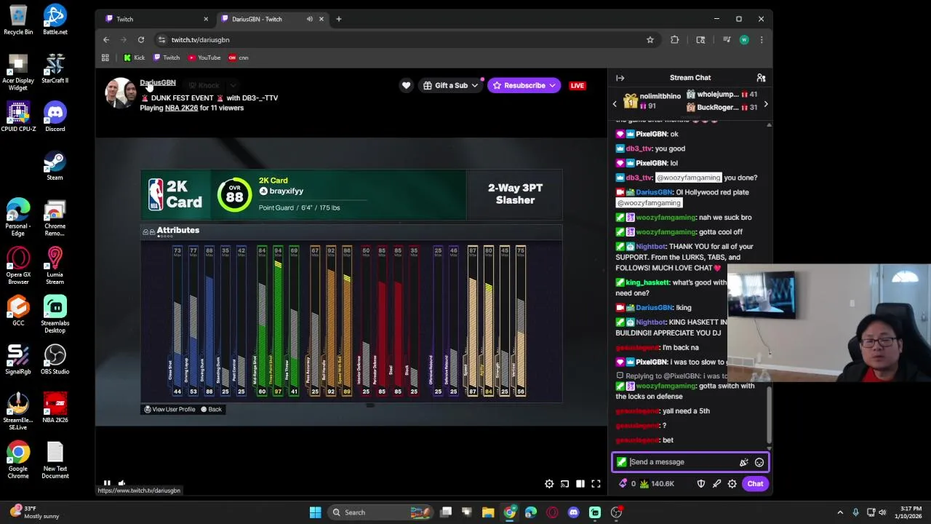Open the cnn bookmark
The width and height of the screenshot is (931, 524).
pyautogui.click(x=239, y=57)
